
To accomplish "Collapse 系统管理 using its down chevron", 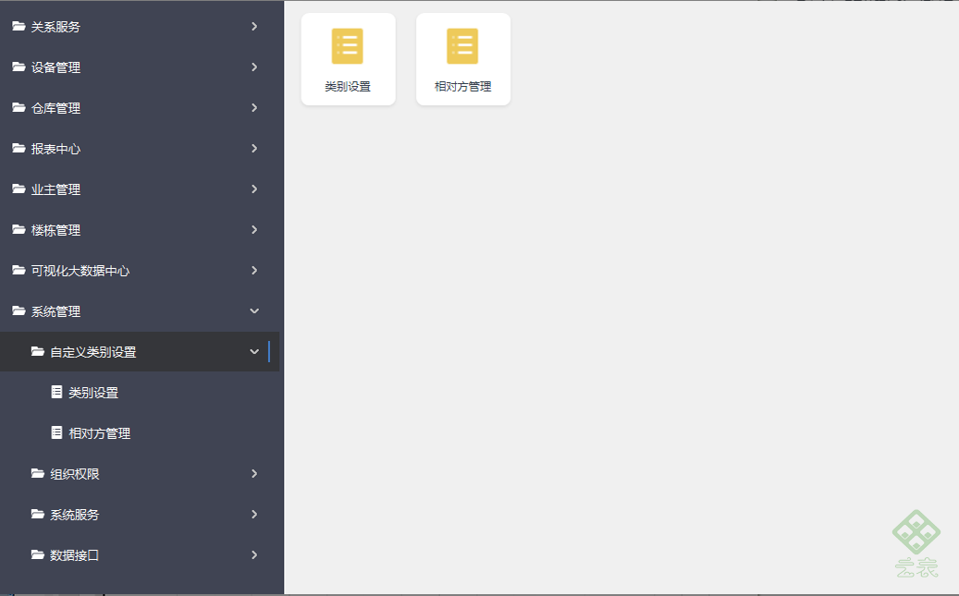I will pyautogui.click(x=254, y=311).
